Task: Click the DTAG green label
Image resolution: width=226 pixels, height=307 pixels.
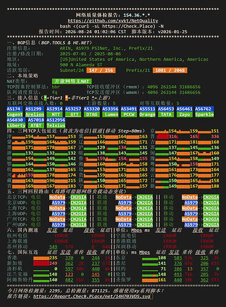Action: point(92,114)
